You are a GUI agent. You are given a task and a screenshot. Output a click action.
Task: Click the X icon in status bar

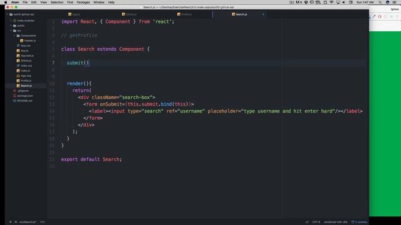tap(16, 222)
